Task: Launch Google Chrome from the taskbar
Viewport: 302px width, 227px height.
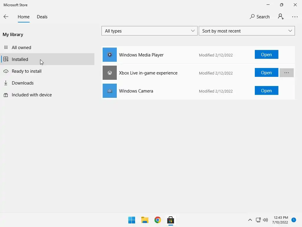Action: click(157, 220)
